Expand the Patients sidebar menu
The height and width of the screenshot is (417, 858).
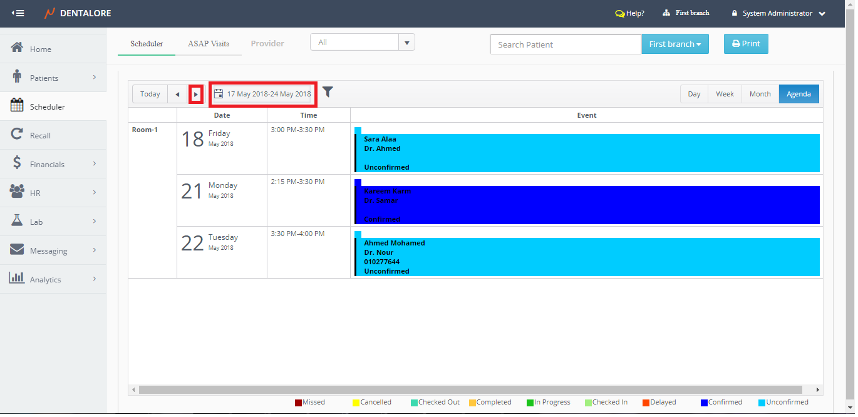tap(53, 78)
